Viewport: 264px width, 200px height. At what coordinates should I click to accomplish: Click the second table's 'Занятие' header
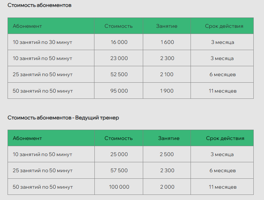pos(169,138)
